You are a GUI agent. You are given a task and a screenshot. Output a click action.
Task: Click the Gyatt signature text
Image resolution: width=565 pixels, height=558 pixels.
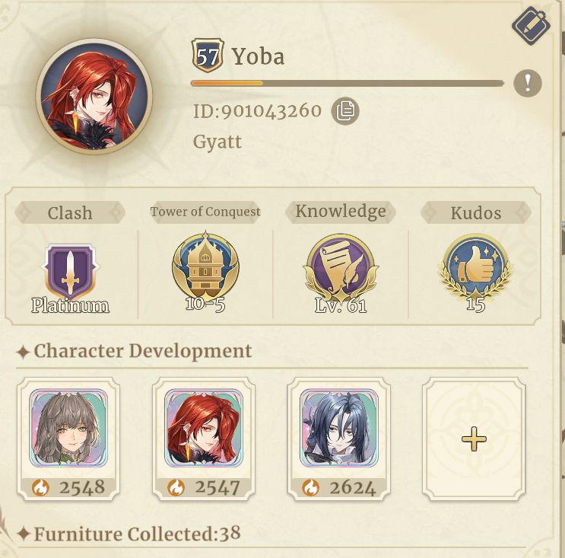coord(217,142)
